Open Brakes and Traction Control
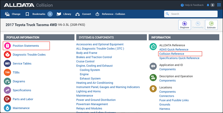This screenshot has width=223, height=113. [x=94, y=57]
